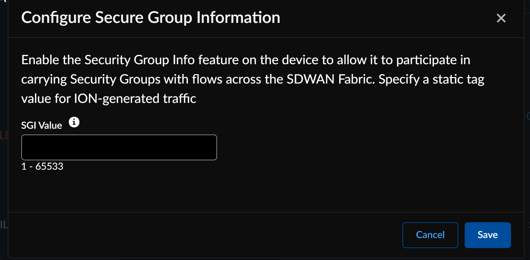This screenshot has width=530, height=260.
Task: Select the text field under SGI Value
Action: click(119, 147)
